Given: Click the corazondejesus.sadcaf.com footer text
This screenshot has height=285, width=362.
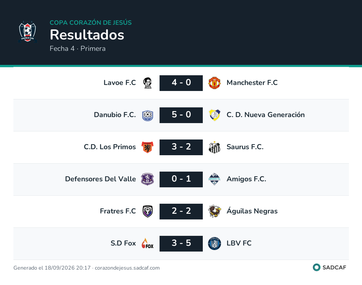Looking at the screenshot, I should pos(127,268).
